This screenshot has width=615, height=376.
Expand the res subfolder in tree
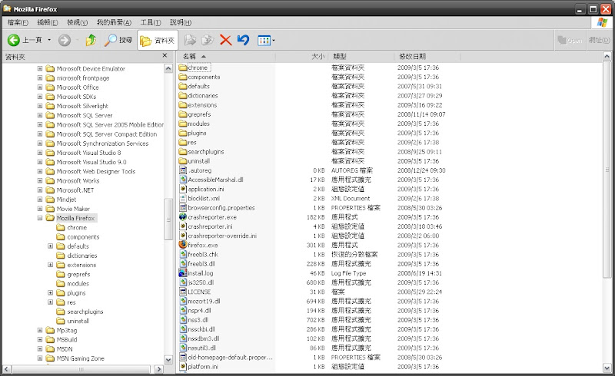click(x=50, y=302)
